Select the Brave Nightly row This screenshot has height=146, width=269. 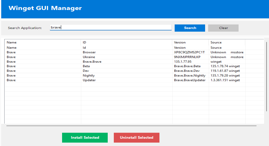tap(134, 75)
